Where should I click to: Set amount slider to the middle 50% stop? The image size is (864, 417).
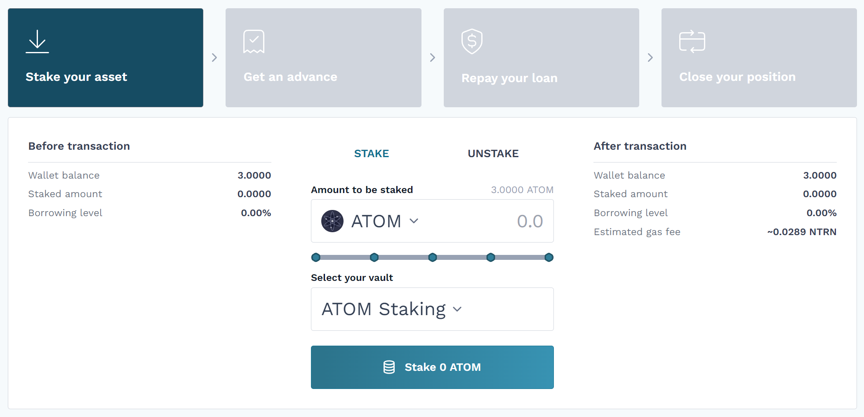[x=432, y=257]
